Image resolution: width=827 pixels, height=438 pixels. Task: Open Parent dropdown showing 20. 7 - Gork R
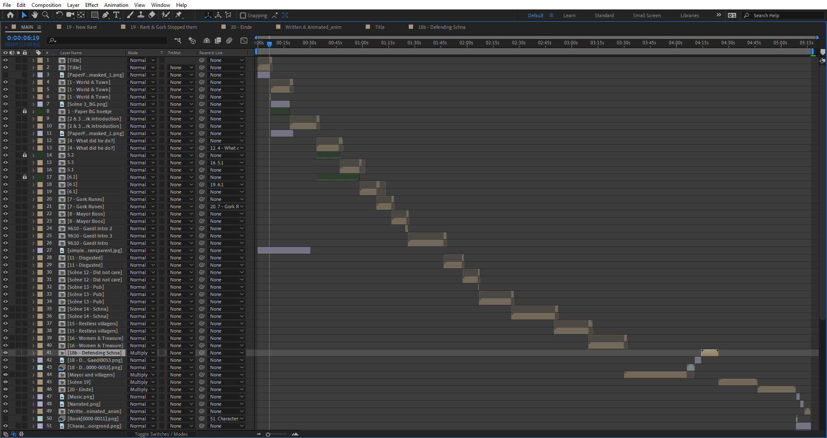click(227, 207)
